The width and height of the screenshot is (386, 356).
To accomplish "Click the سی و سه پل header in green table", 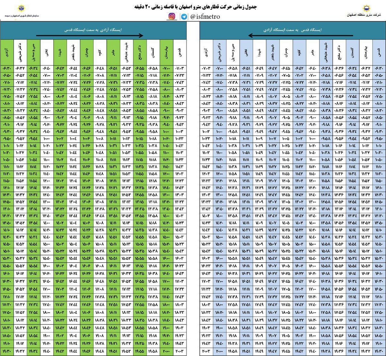I will (x=33, y=52).
